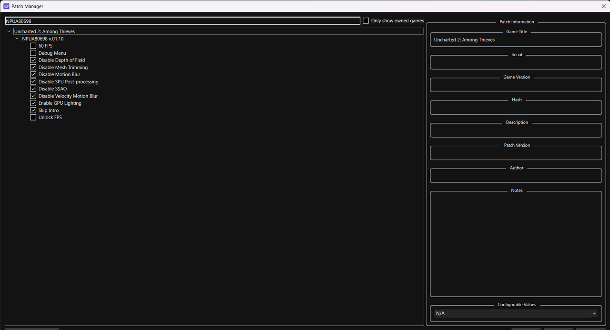Click inside the Notes text area
This screenshot has width=610, height=330.
click(516, 244)
